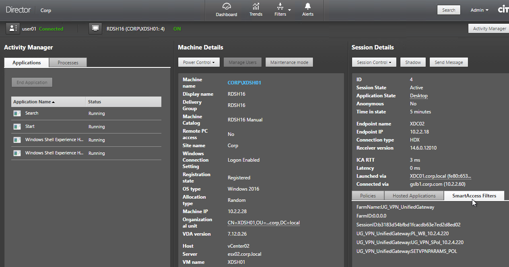Click the Logon Enabled setting value
509x267 pixels.
tap(243, 160)
